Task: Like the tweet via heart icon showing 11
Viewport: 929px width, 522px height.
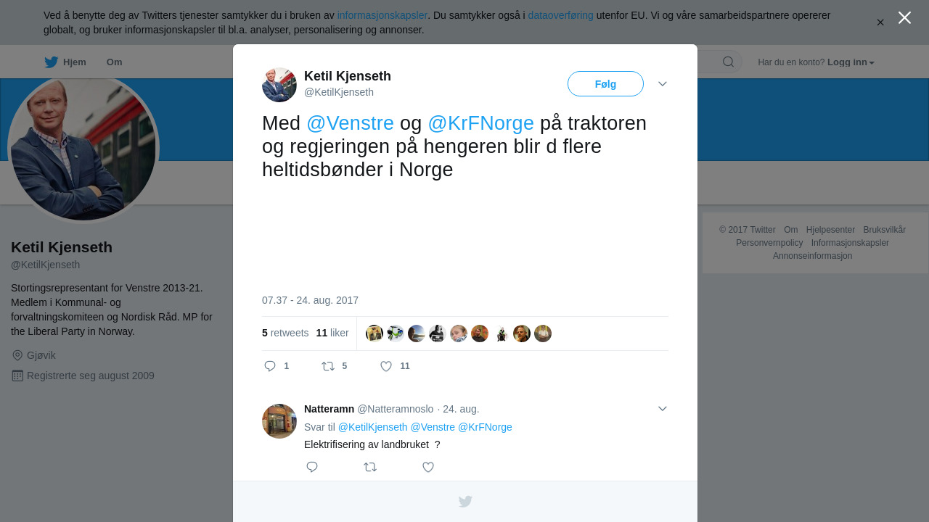Action: click(x=386, y=366)
